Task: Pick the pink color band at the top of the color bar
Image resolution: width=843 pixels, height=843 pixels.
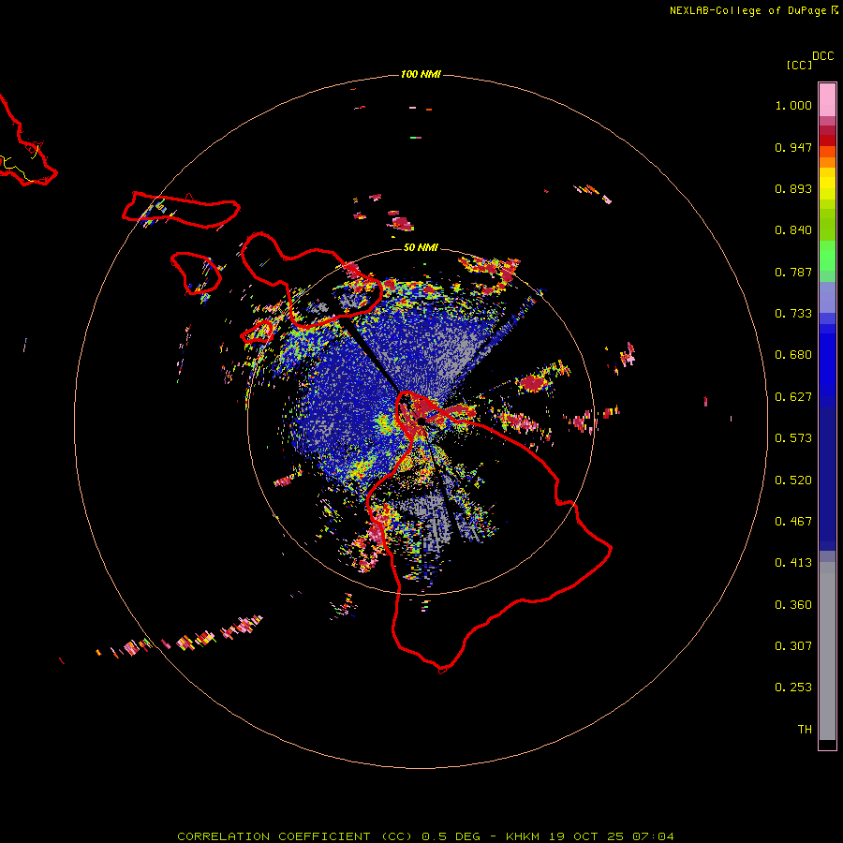Action: [827, 100]
